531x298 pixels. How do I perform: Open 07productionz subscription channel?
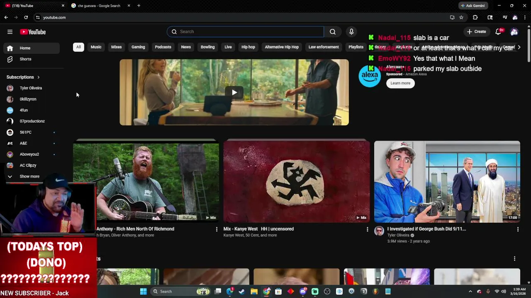(32, 121)
